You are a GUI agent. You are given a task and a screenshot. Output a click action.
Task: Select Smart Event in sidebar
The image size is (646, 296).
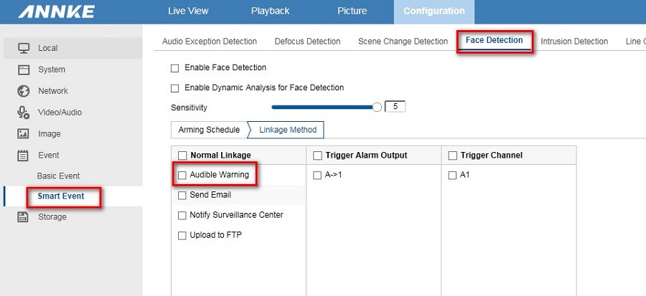coord(60,196)
